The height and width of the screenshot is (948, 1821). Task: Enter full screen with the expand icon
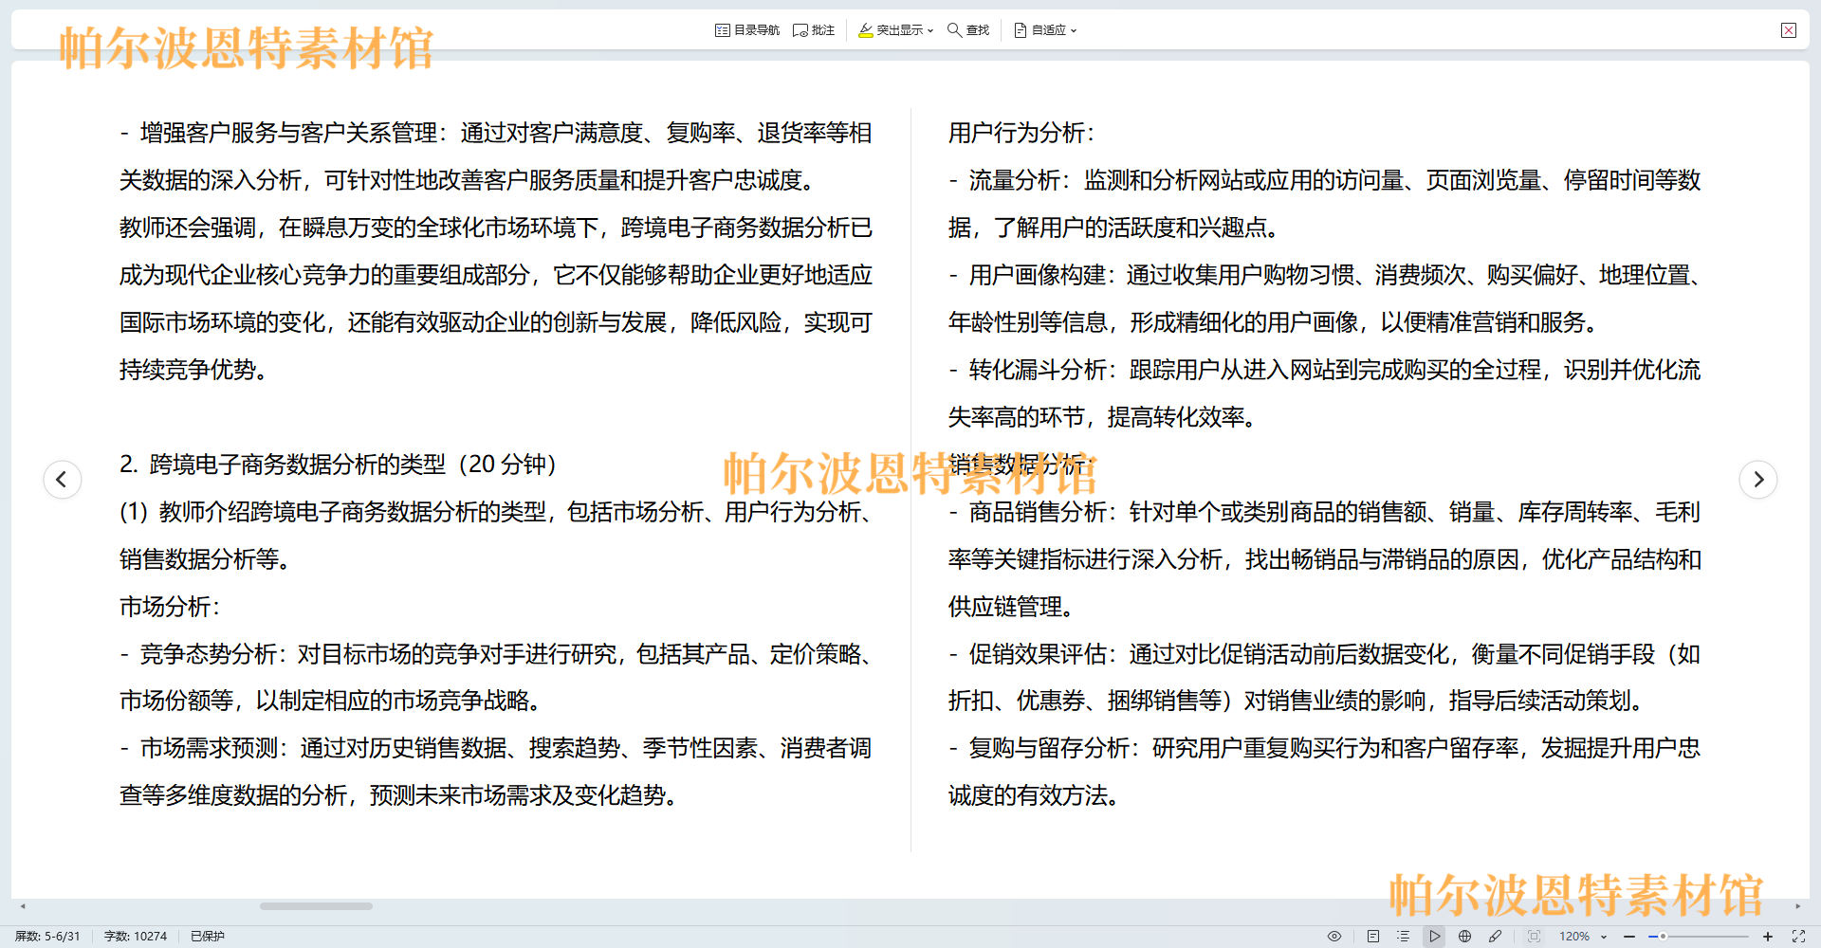pos(1798,937)
